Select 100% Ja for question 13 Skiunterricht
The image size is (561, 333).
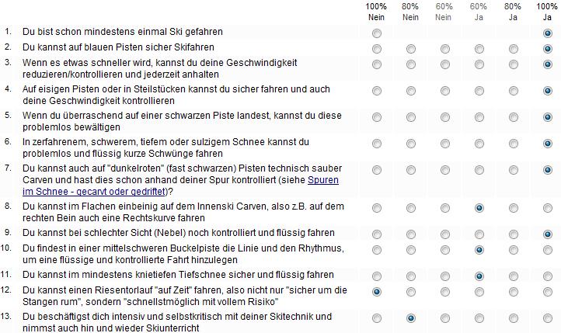pos(547,318)
